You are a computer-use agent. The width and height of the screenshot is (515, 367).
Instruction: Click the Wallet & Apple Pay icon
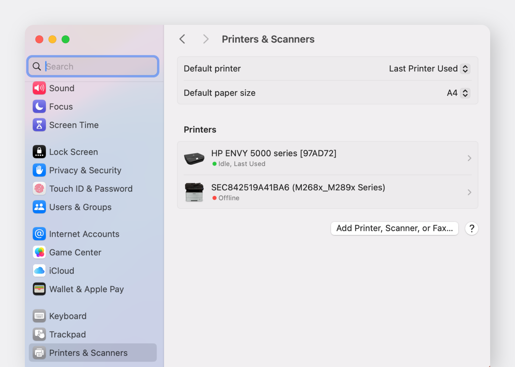(x=39, y=289)
